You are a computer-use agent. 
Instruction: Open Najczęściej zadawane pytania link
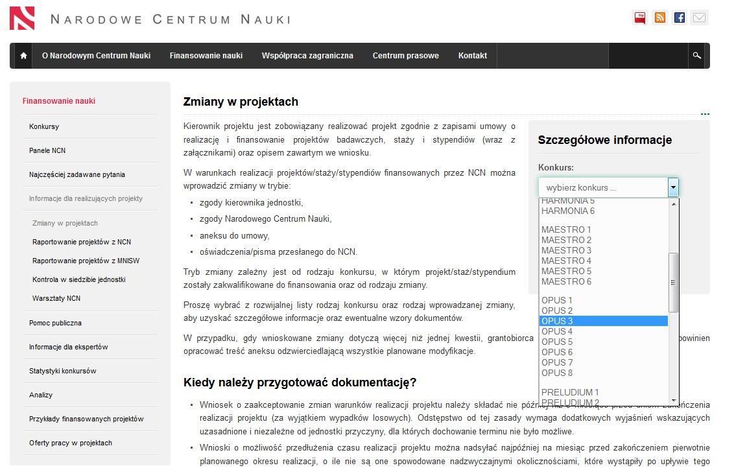point(77,175)
